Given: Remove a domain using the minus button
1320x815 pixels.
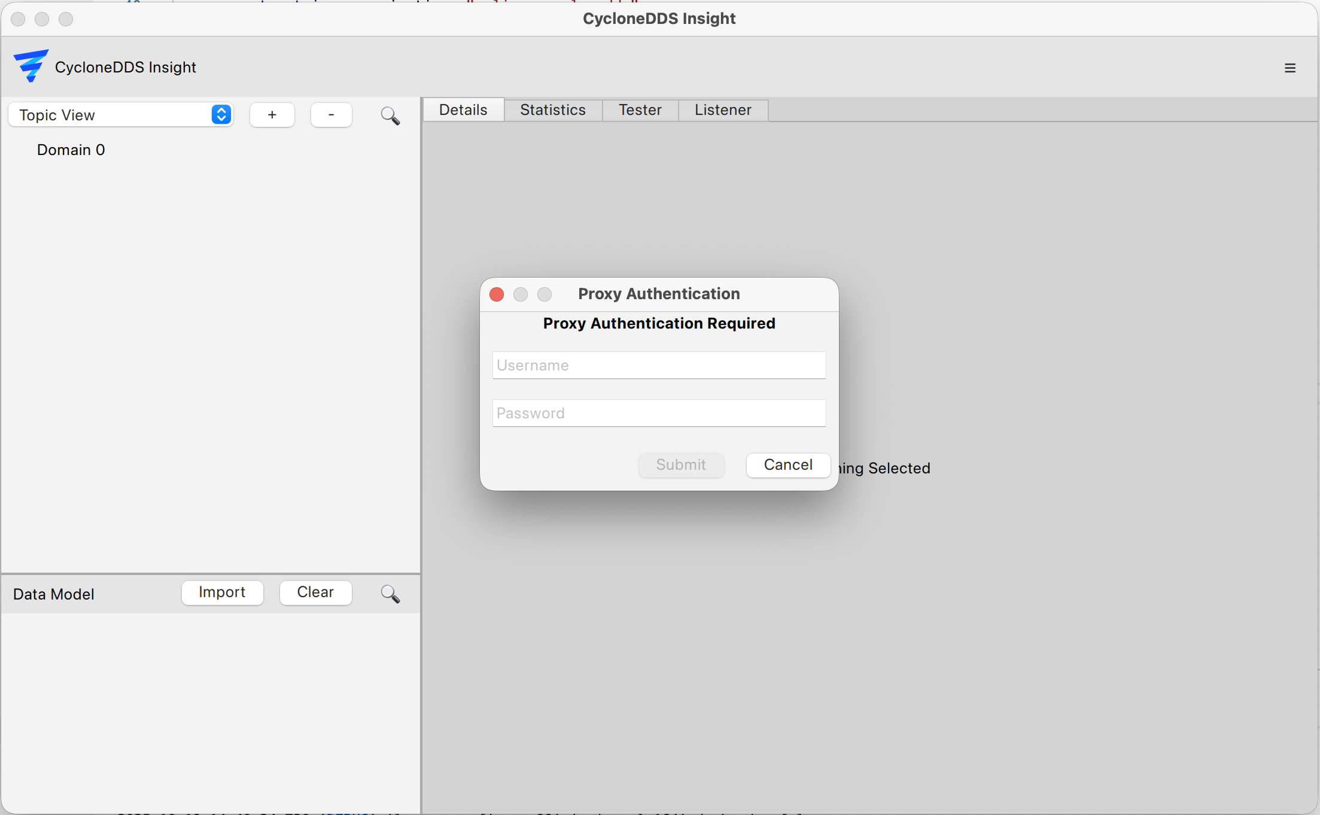Looking at the screenshot, I should pyautogui.click(x=331, y=114).
